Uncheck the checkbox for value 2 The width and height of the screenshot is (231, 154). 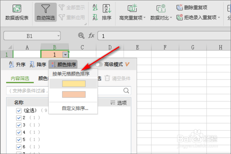[x=19, y=118]
